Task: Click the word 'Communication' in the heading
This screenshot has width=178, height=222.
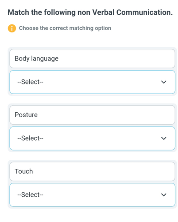Action: [x=144, y=12]
